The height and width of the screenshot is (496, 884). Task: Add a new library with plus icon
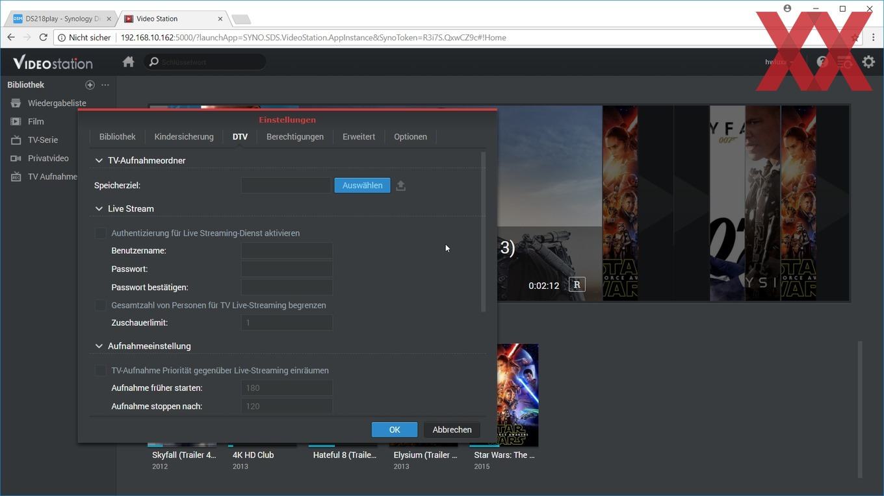pos(90,85)
